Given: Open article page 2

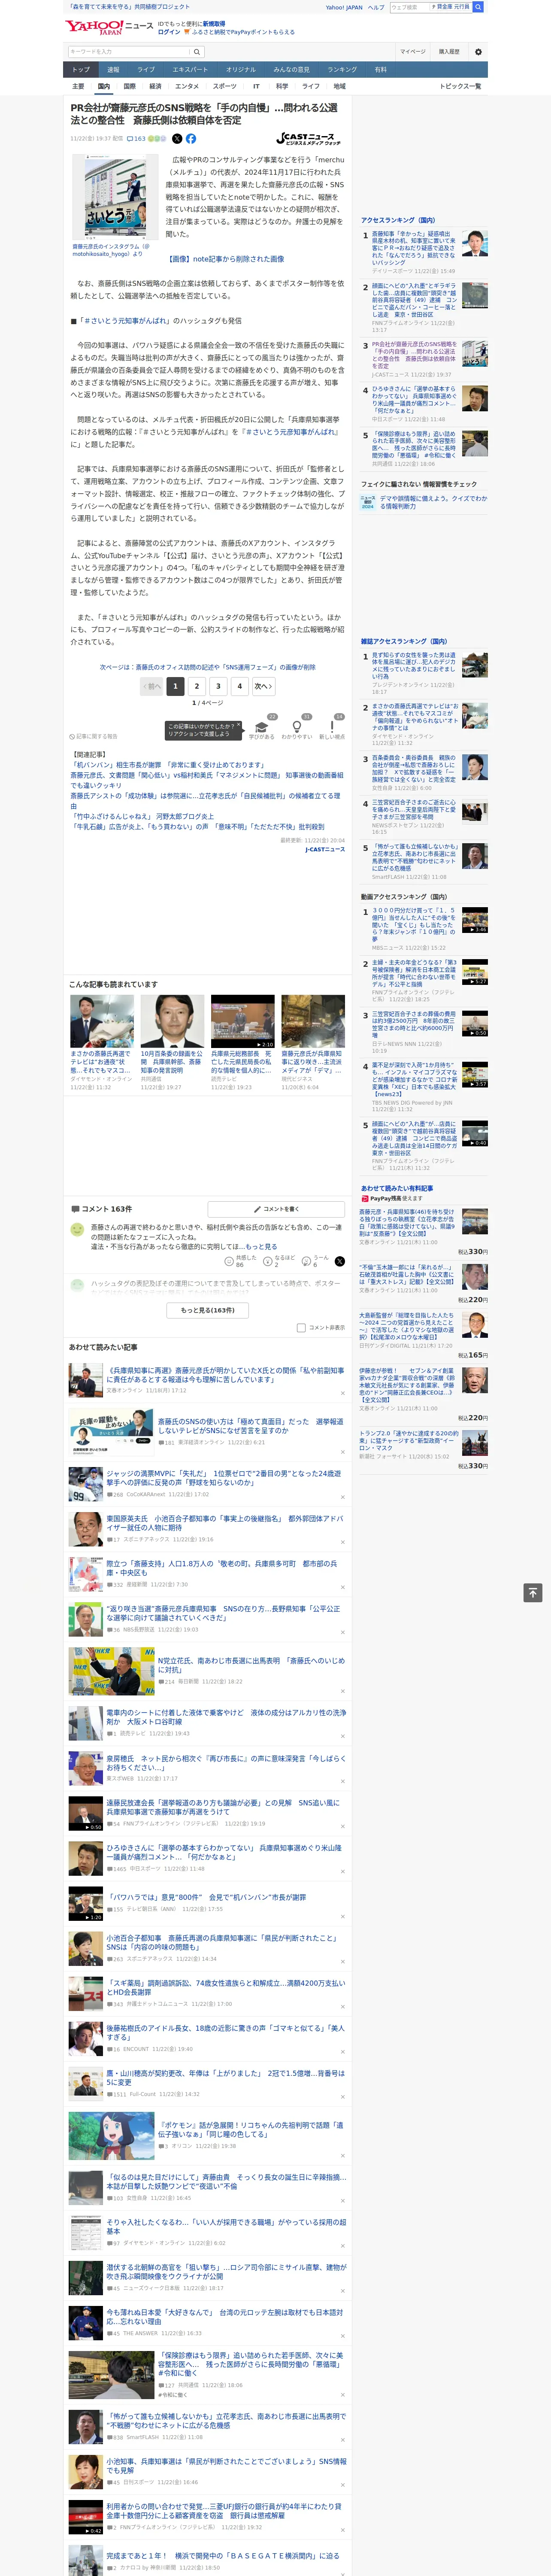Looking at the screenshot, I should [x=197, y=686].
